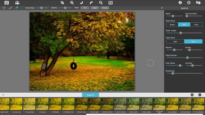The width and height of the screenshot is (205, 115).
Task: Collapse the right panel with the chevron arrow
Action: click(x=162, y=8)
